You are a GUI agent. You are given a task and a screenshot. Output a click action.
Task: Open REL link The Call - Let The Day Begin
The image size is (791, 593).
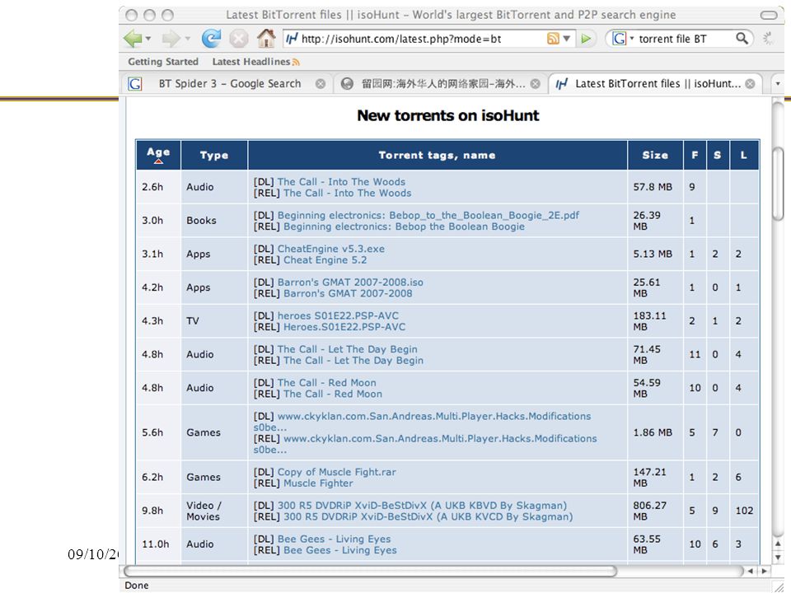pyautogui.click(x=353, y=361)
